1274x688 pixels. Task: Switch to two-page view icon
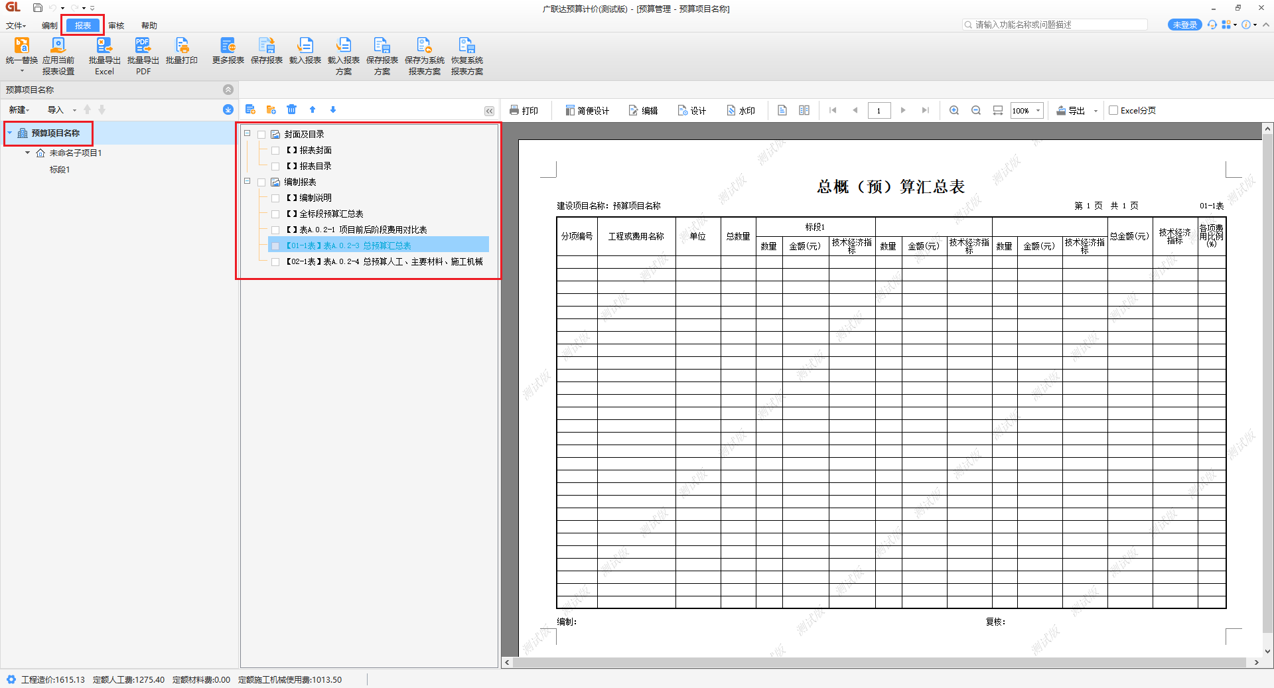tap(804, 110)
